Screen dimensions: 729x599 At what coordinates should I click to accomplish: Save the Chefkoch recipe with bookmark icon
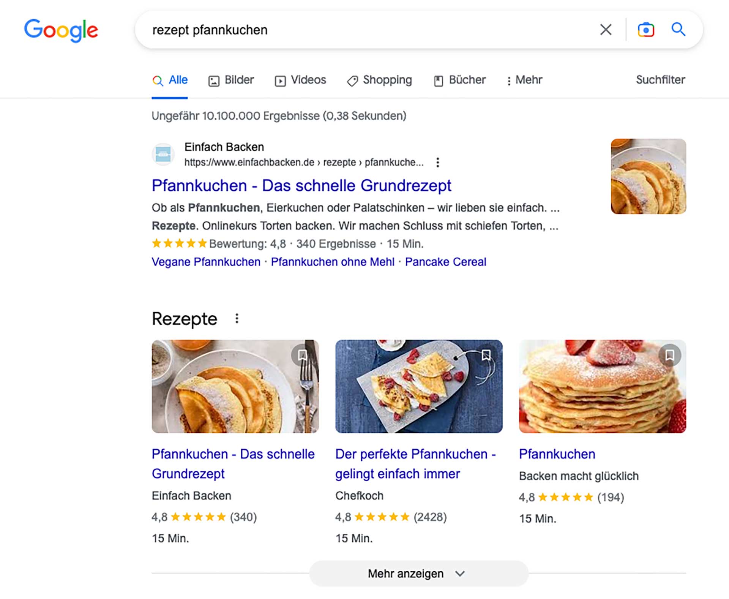pyautogui.click(x=486, y=355)
